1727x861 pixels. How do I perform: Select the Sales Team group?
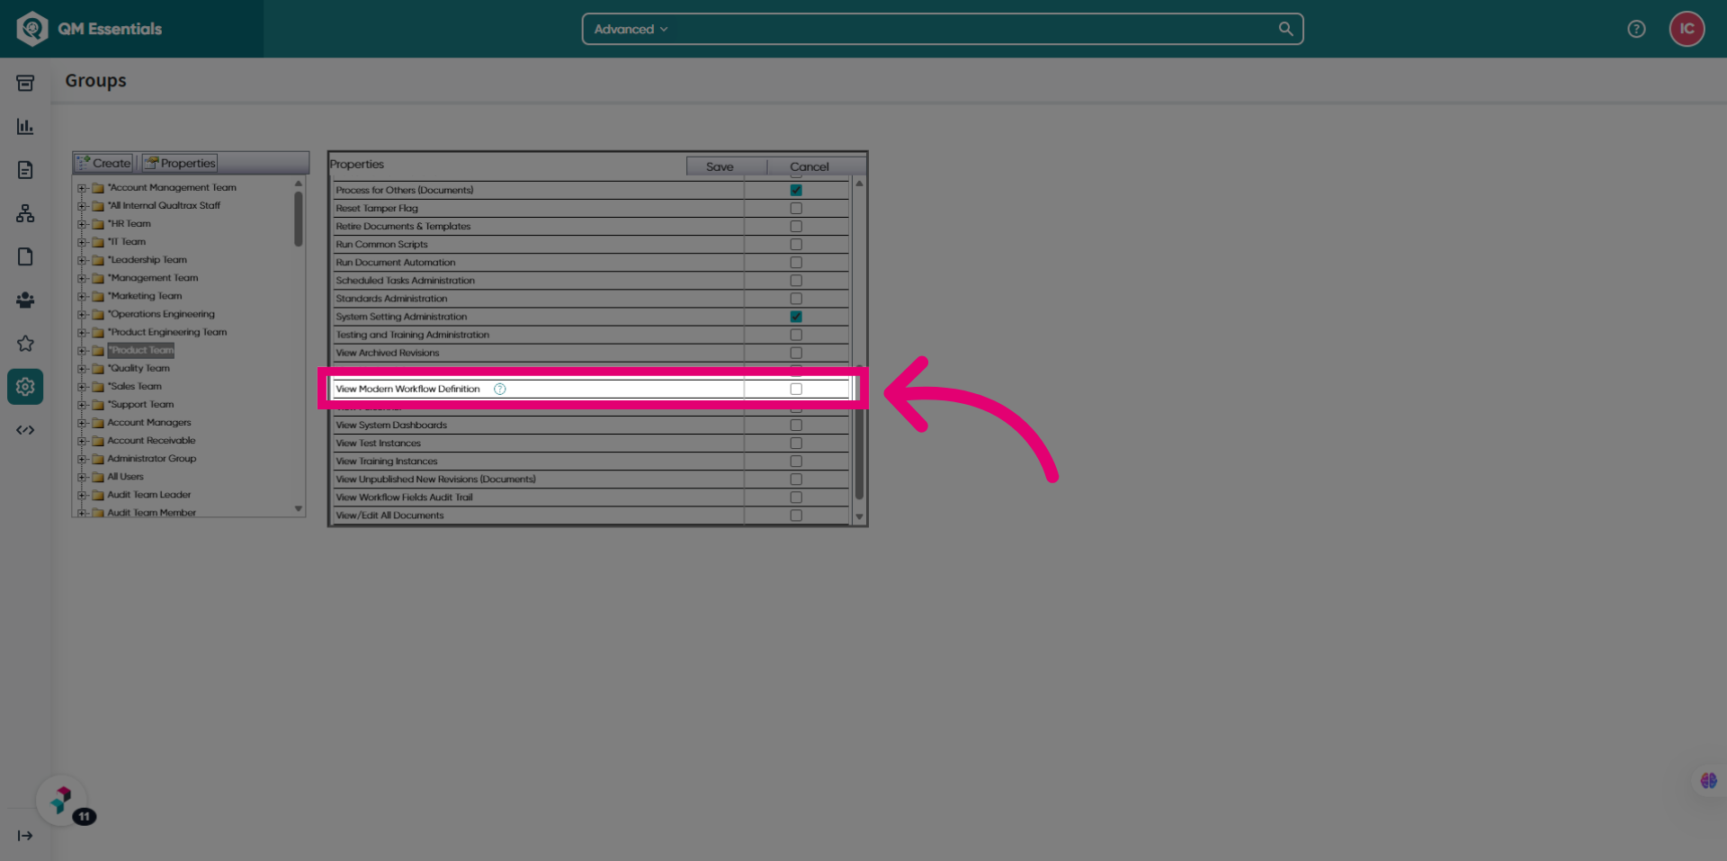pyautogui.click(x=135, y=386)
